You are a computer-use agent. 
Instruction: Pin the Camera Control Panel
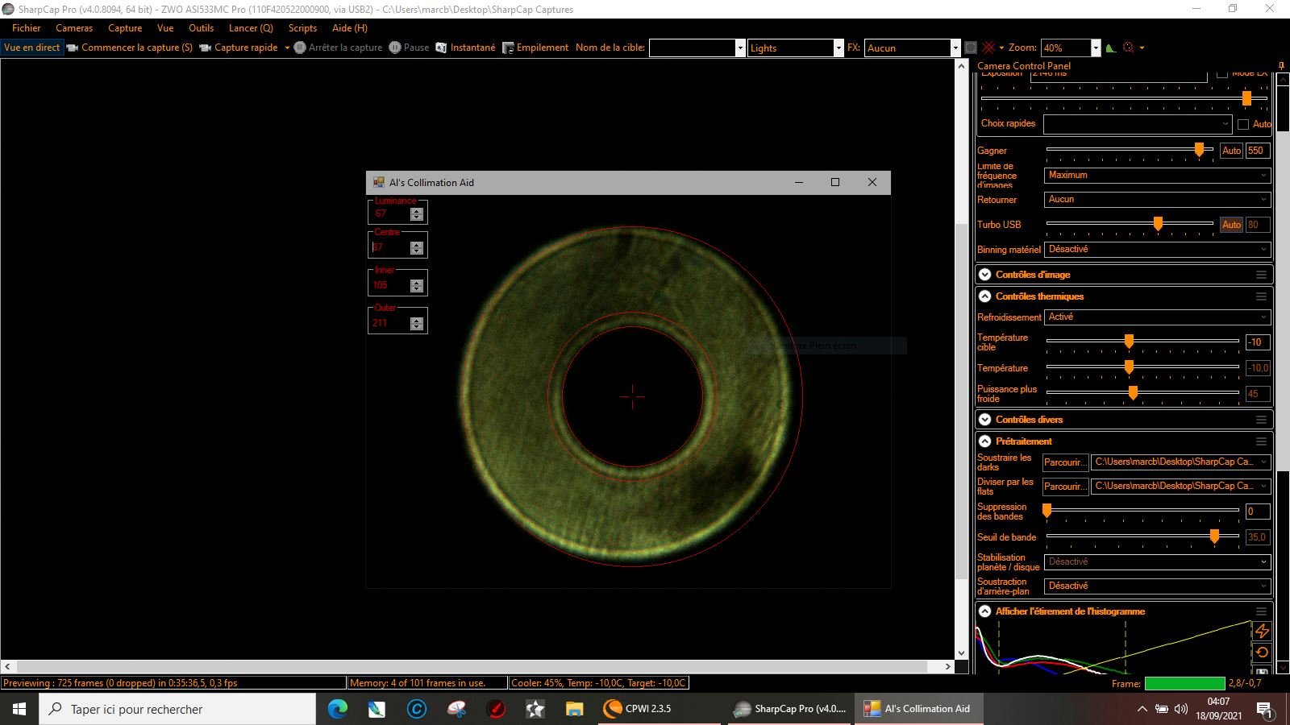pos(1281,66)
